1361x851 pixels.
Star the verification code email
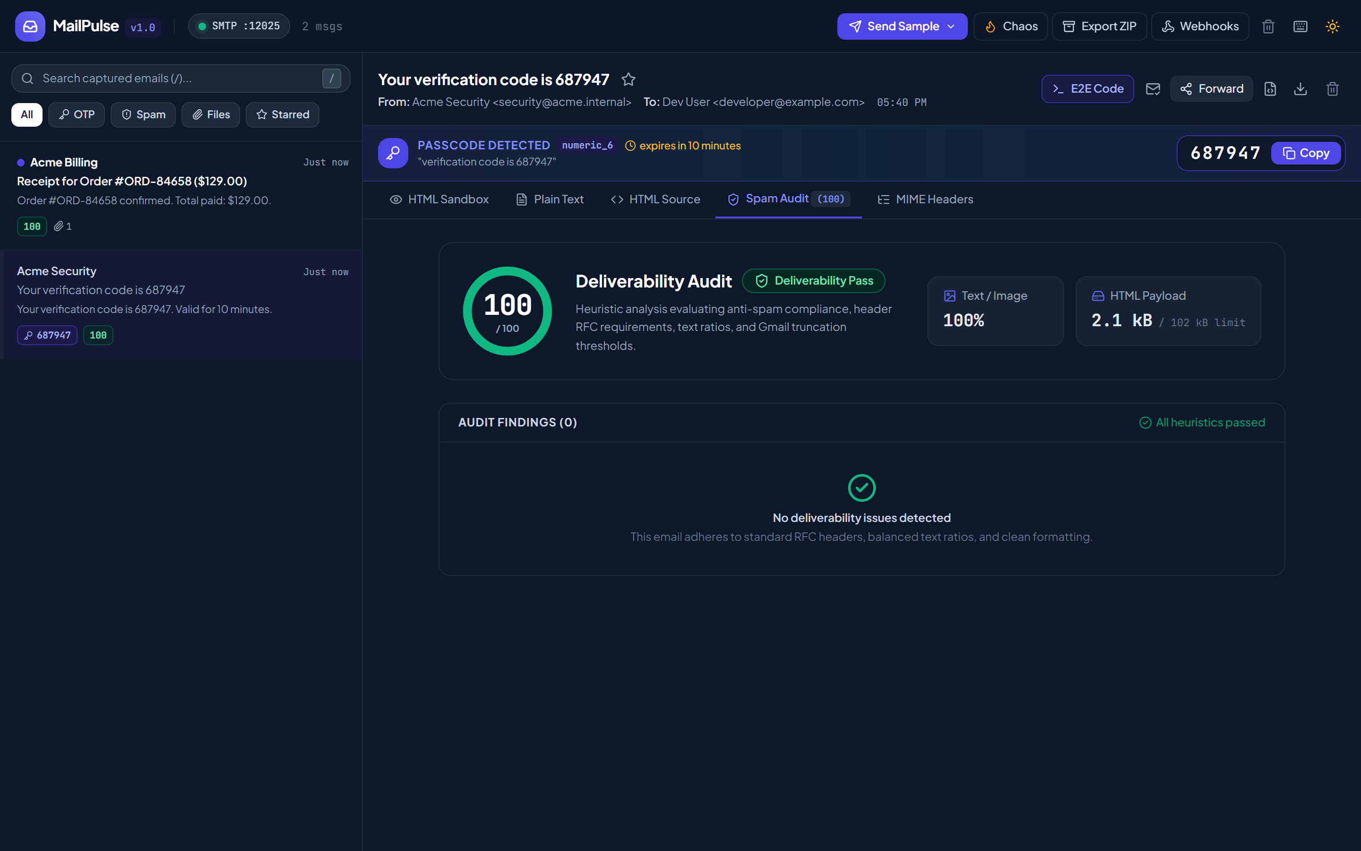coord(628,79)
